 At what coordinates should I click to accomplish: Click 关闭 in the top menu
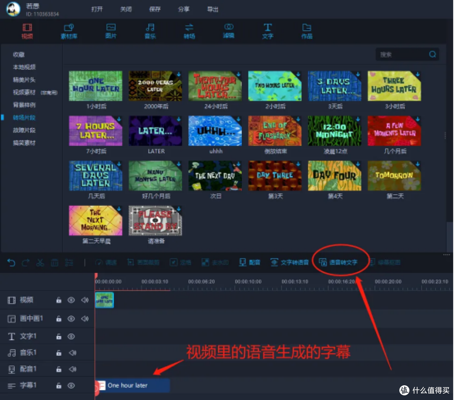tap(126, 9)
